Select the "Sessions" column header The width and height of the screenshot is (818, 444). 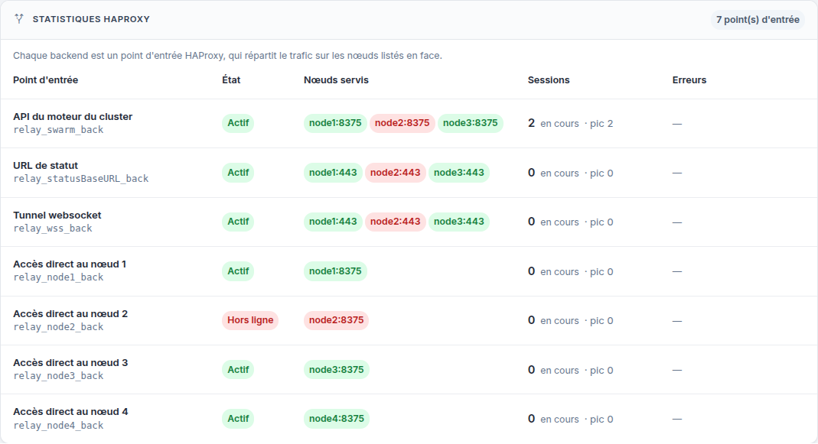[x=549, y=80]
